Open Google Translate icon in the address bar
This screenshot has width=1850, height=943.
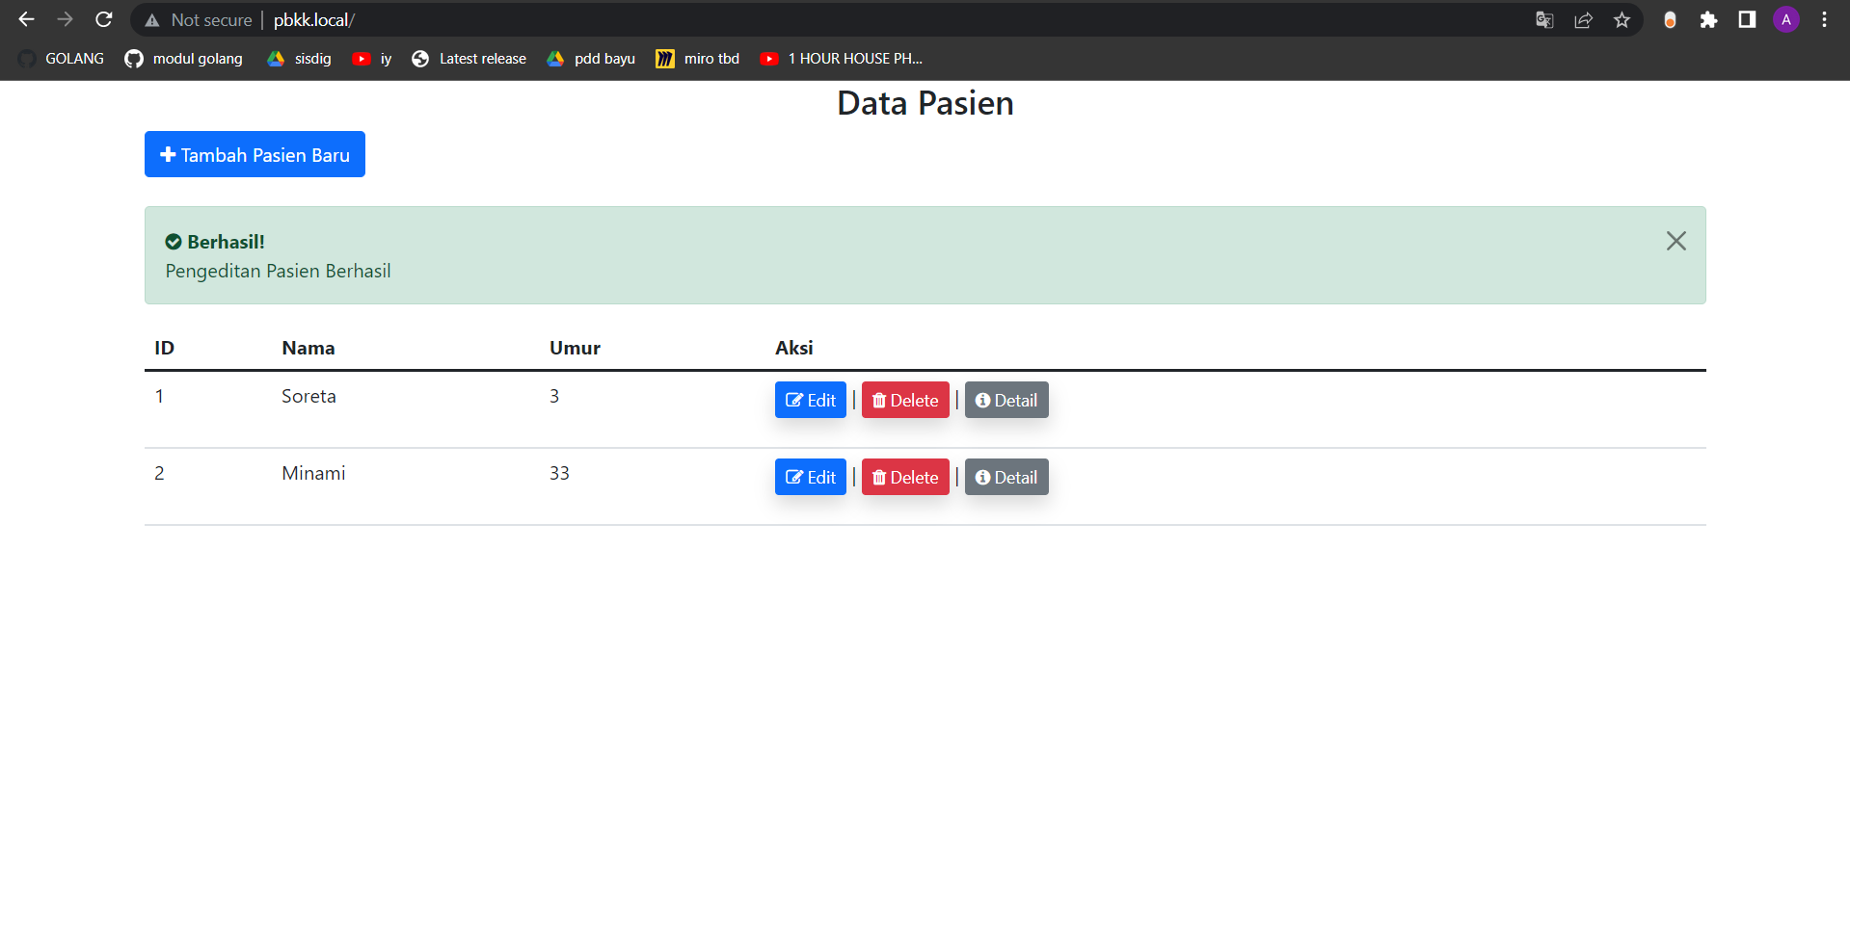point(1543,19)
